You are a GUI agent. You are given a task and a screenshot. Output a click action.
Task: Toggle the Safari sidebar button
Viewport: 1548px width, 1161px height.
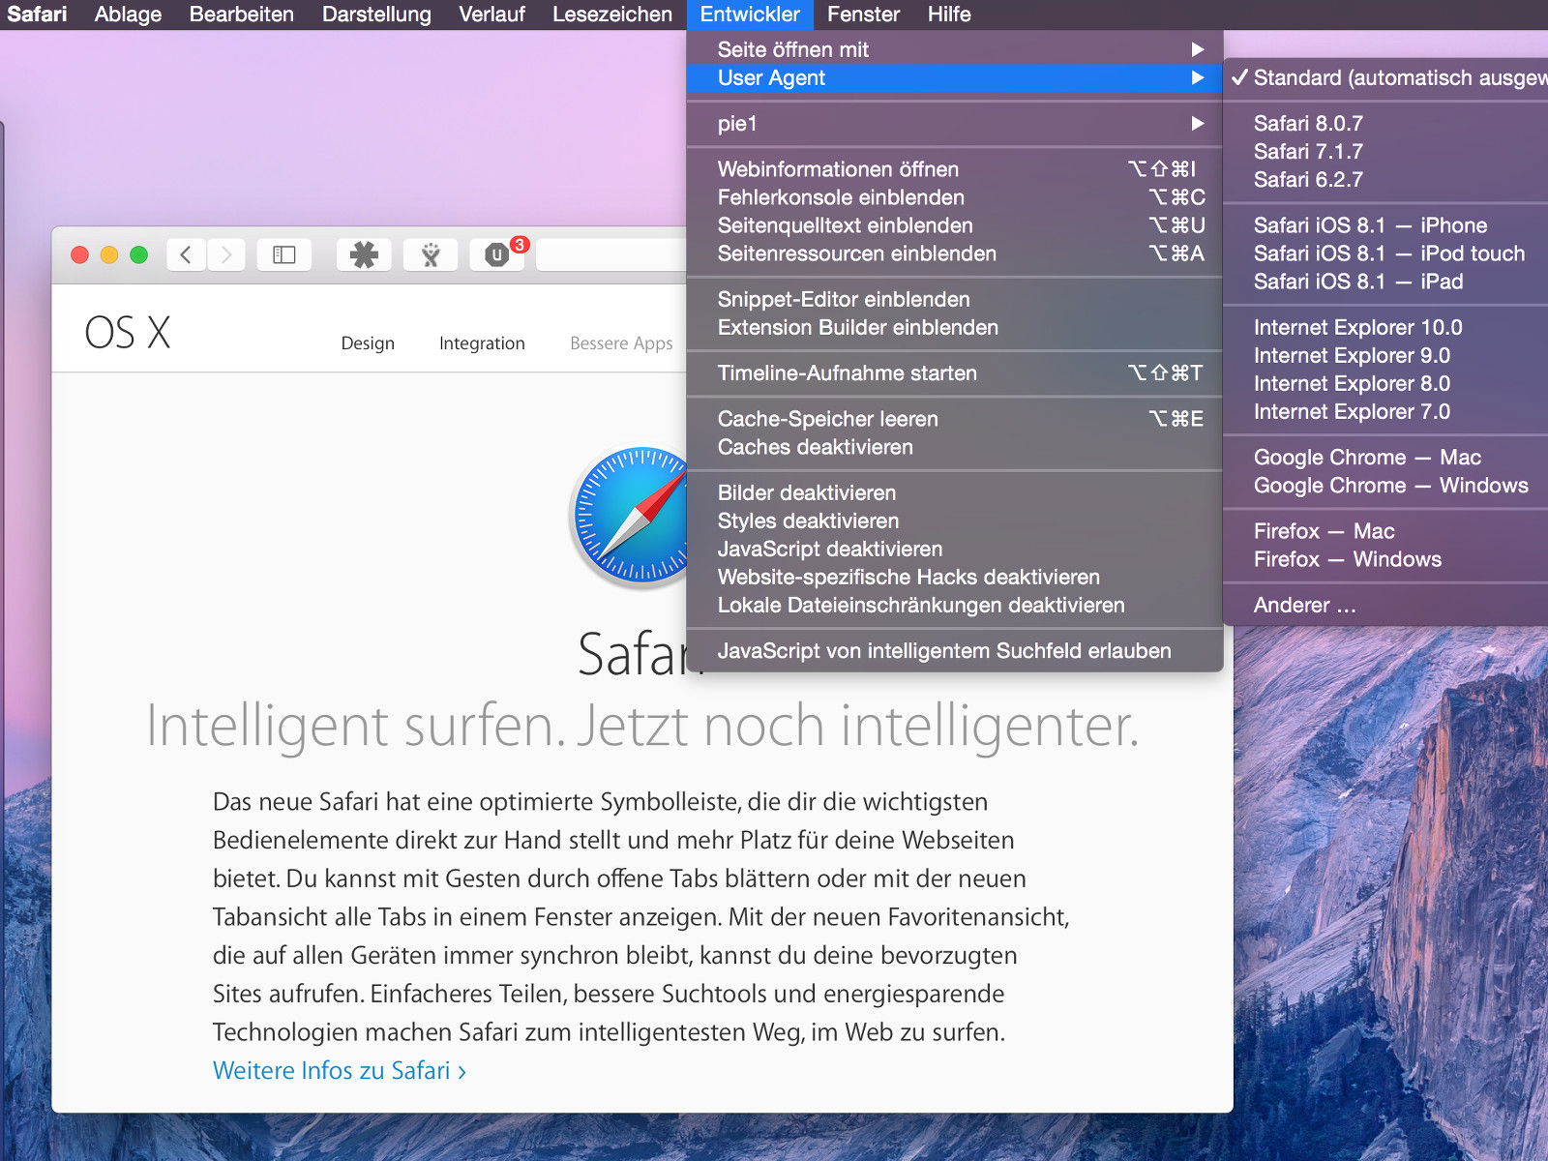[283, 254]
